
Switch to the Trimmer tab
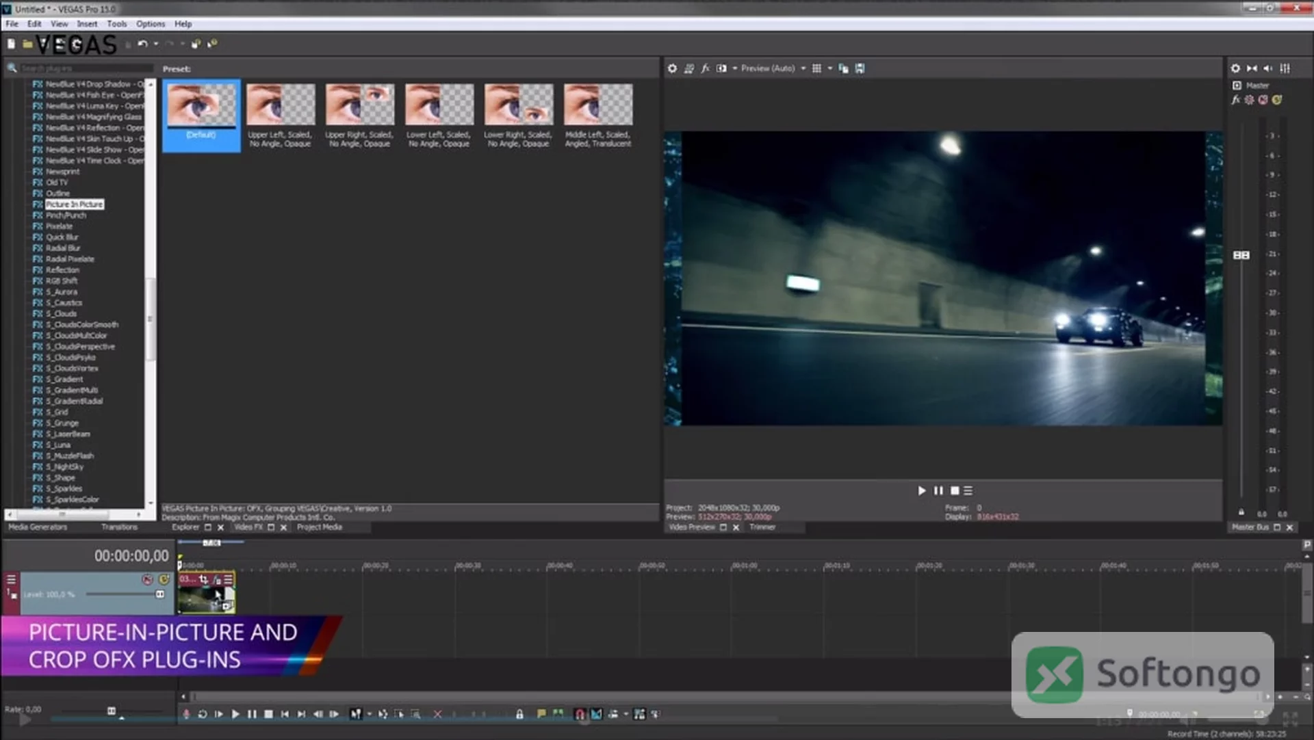[762, 527]
